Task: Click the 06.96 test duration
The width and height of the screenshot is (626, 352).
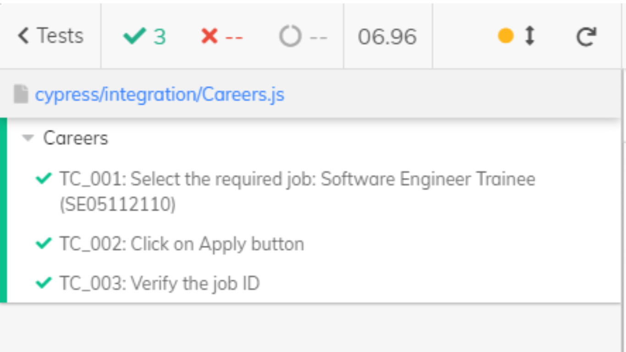Action: [x=387, y=37]
